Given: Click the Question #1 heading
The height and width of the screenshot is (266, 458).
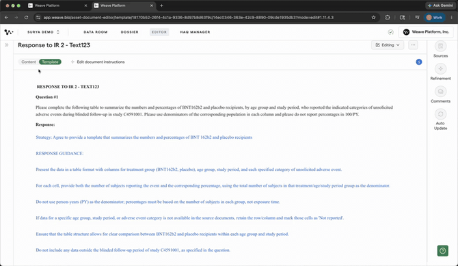Looking at the screenshot, I should click(x=46, y=97).
